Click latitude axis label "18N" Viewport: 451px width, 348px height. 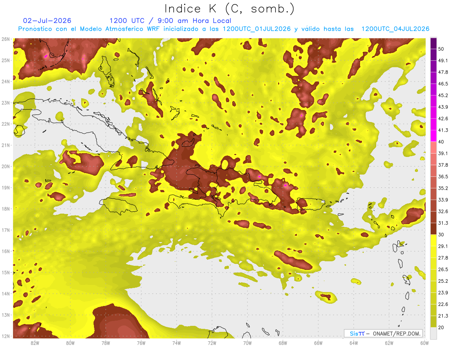[x=5, y=209]
